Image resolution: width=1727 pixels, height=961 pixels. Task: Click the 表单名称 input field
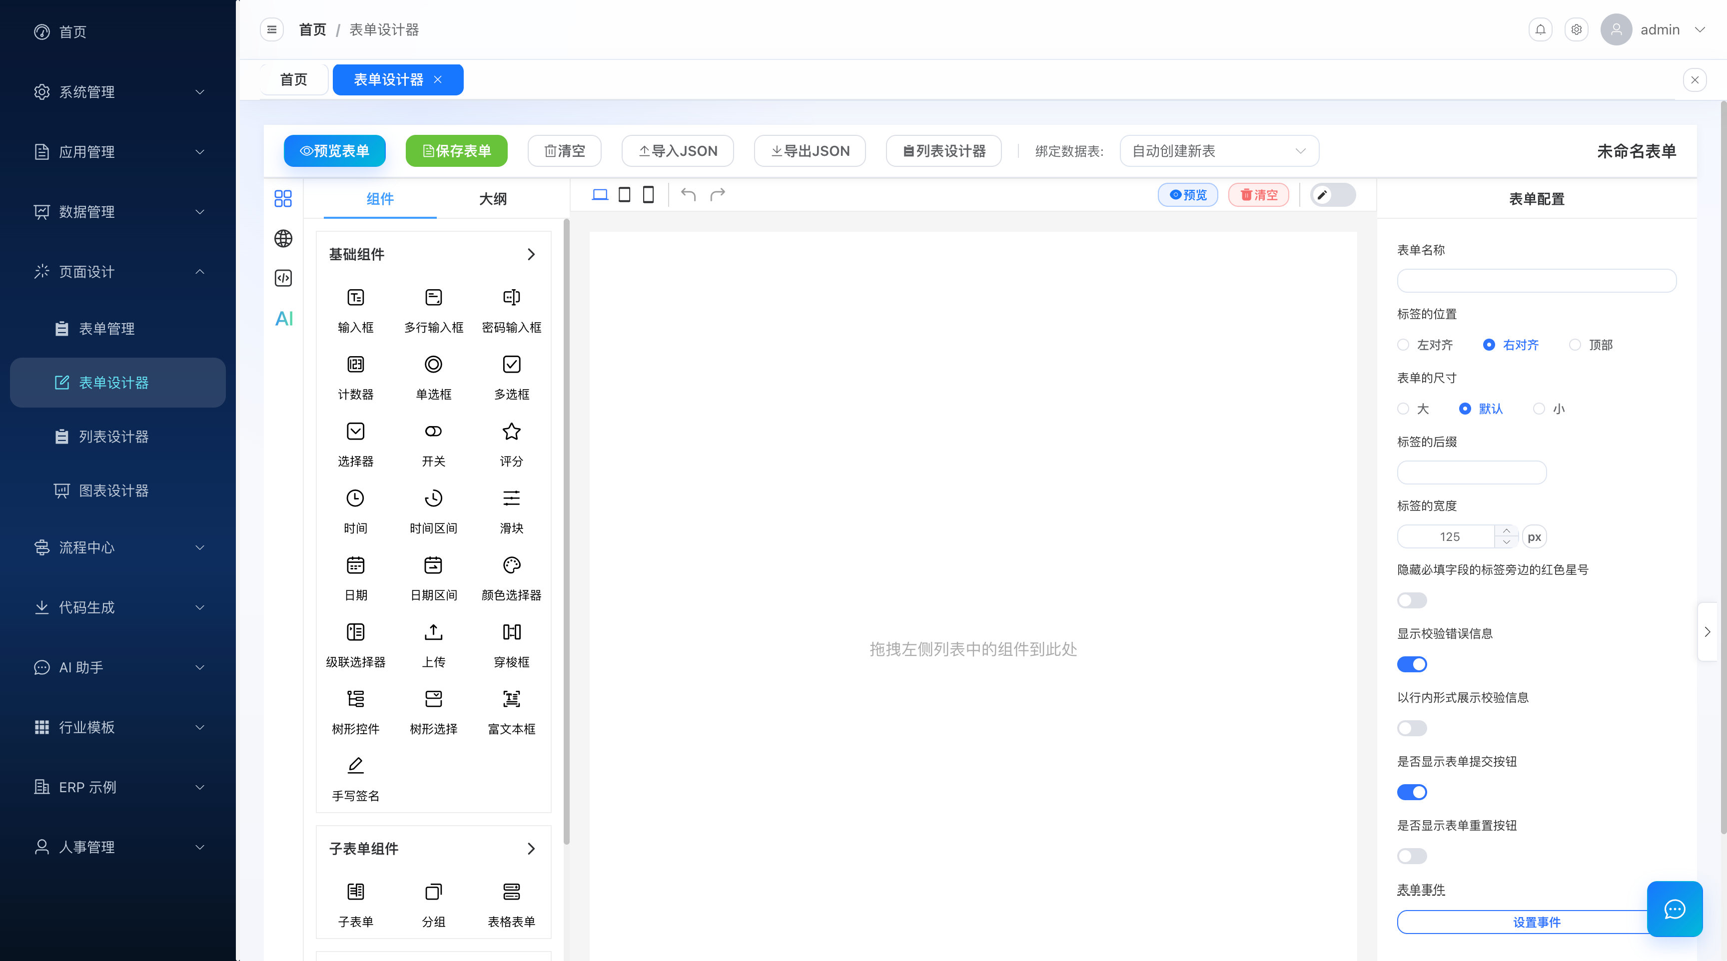coord(1536,281)
